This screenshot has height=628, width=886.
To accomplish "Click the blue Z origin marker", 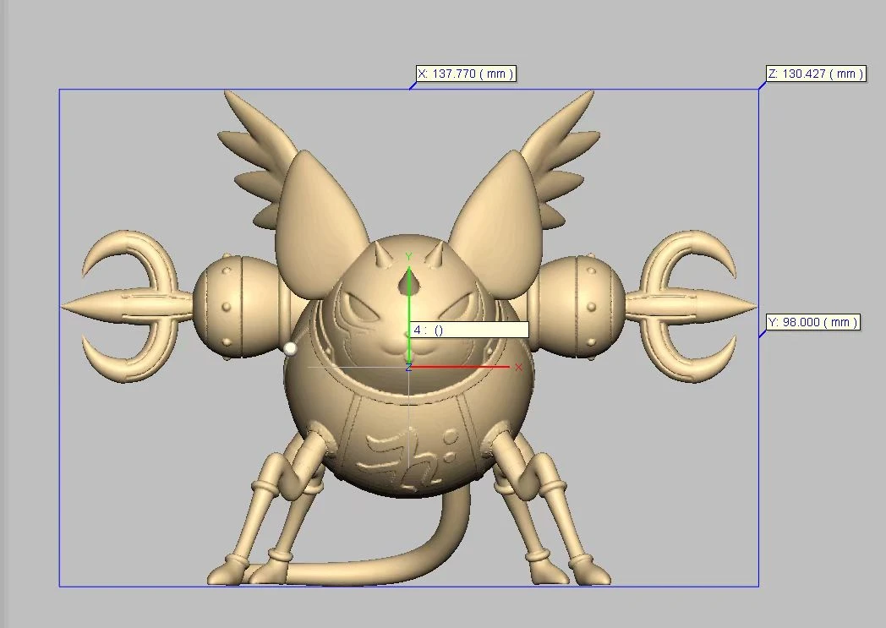I will 408,367.
